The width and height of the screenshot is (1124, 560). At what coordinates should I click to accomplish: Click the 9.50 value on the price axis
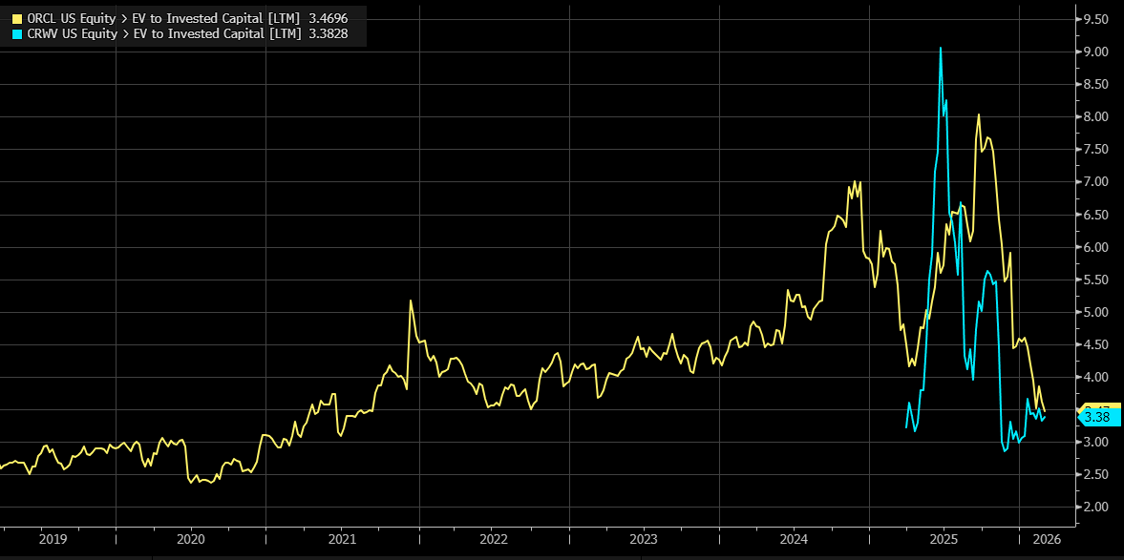pyautogui.click(x=1097, y=19)
